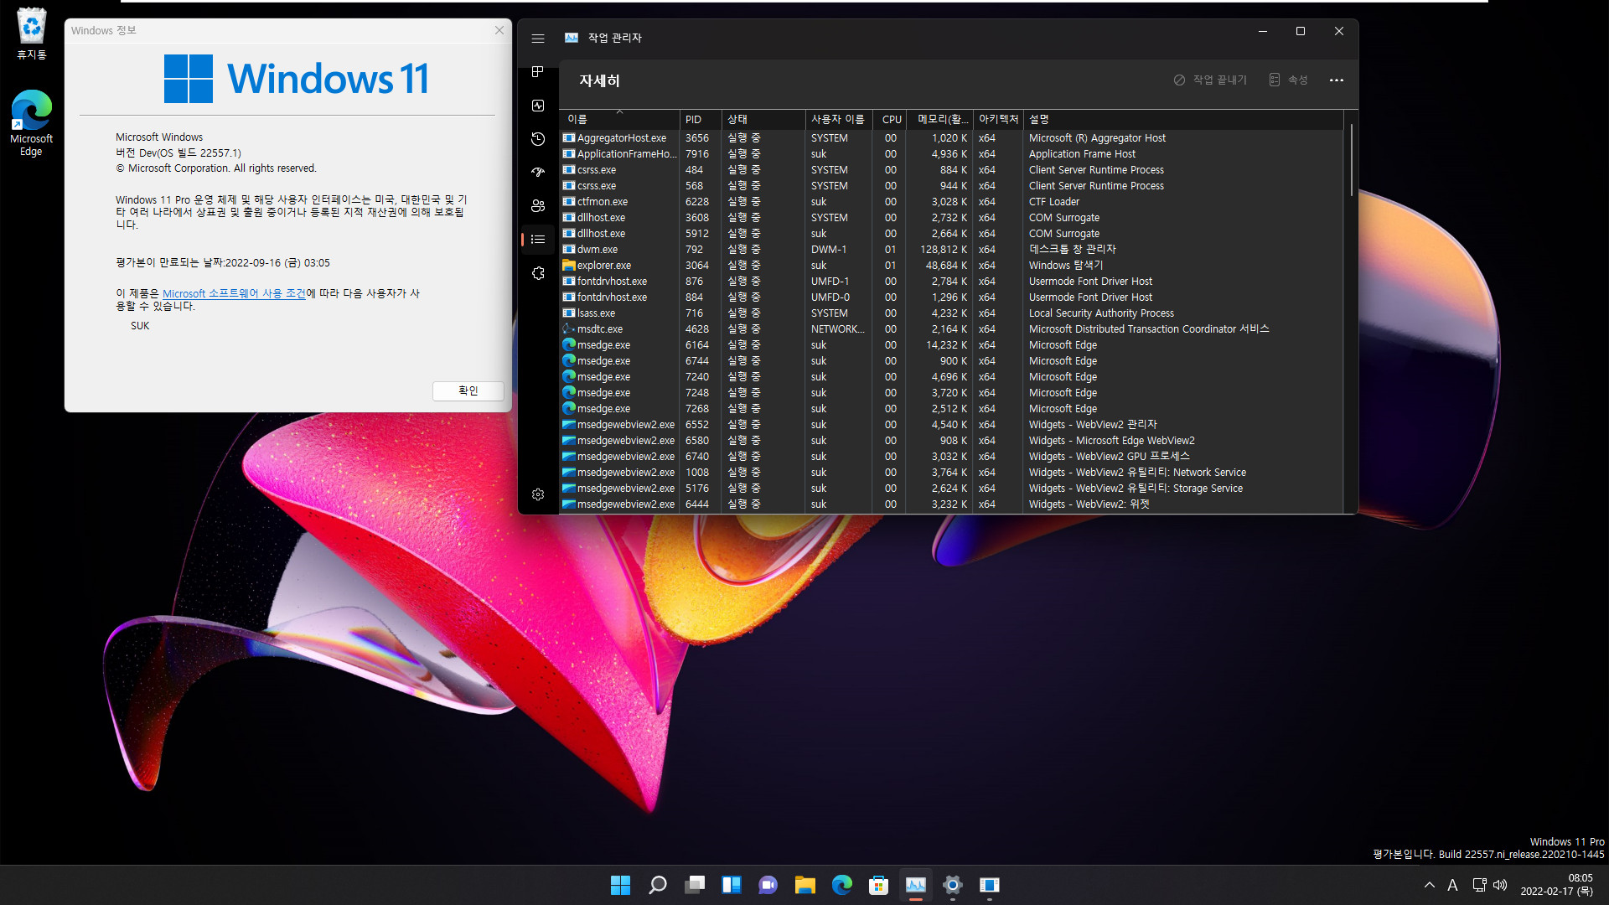The width and height of the screenshot is (1609, 905).
Task: Select explorer.exe process row
Action: tap(952, 266)
